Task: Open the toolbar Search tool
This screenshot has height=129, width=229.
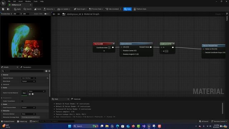Action: coord(28,9)
